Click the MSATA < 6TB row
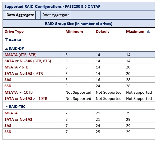This screenshot has height=142, width=158. pyautogui.click(x=79, y=67)
